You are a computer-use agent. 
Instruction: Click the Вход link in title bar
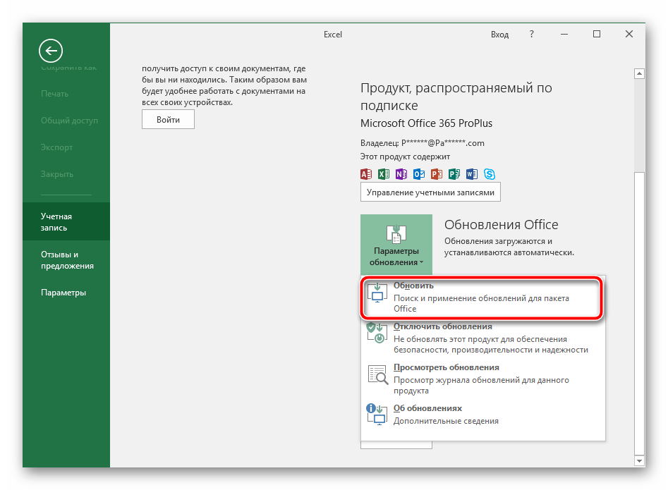pyautogui.click(x=499, y=34)
